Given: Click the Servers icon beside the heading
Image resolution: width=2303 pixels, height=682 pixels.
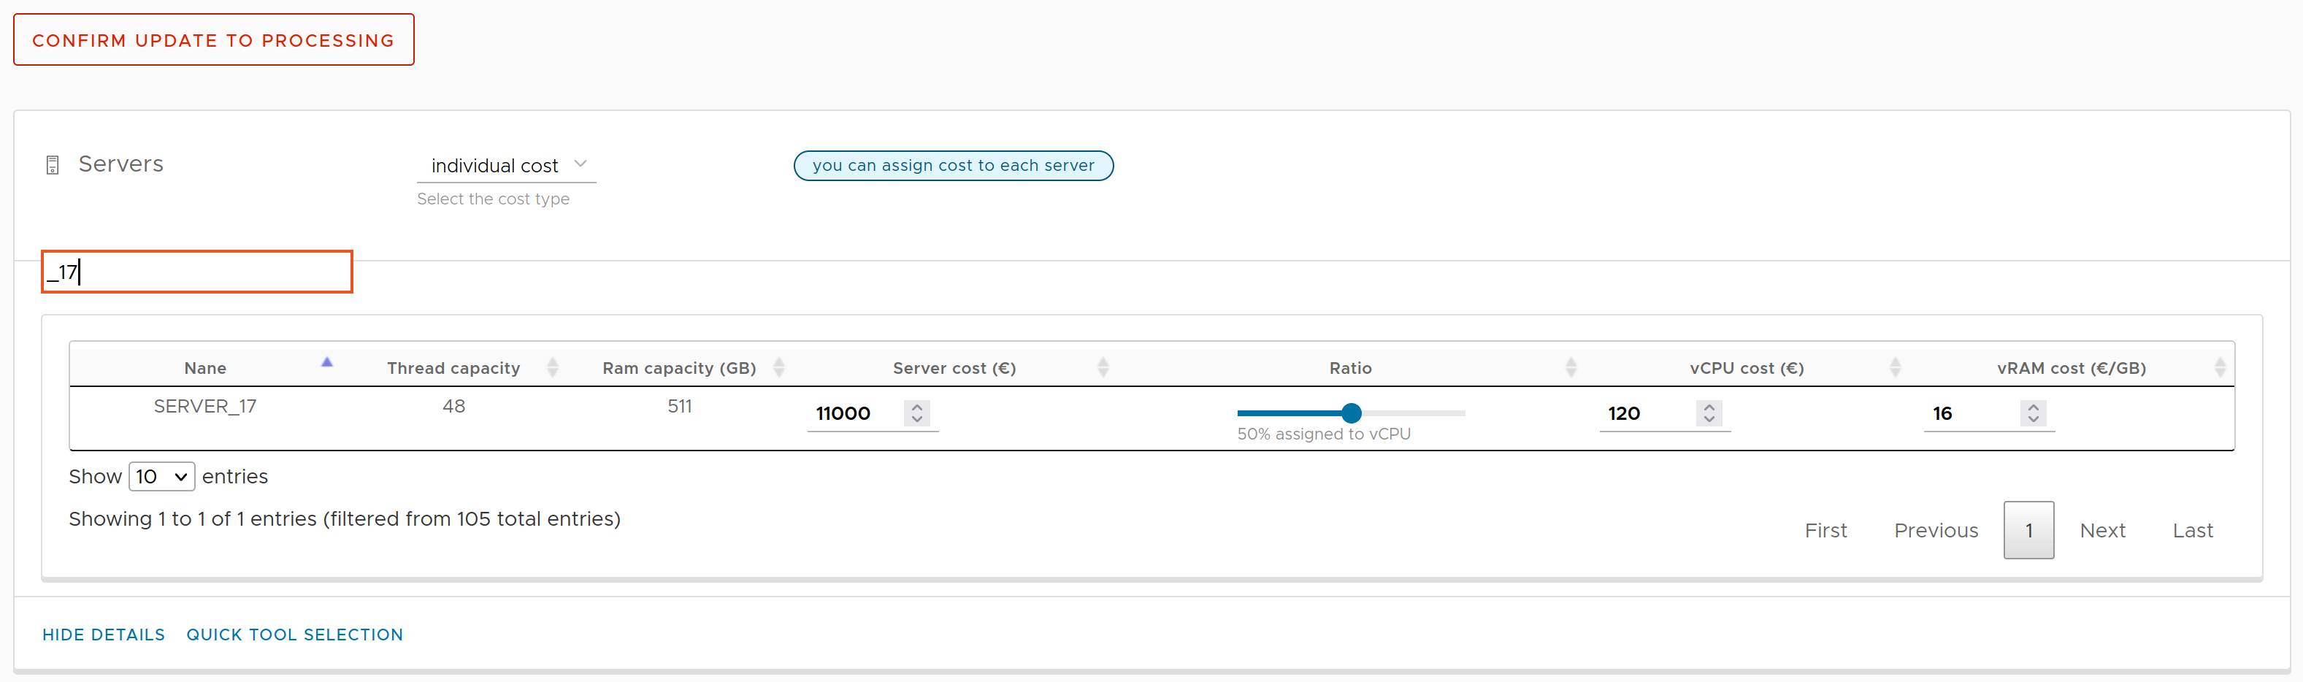Looking at the screenshot, I should [x=53, y=165].
